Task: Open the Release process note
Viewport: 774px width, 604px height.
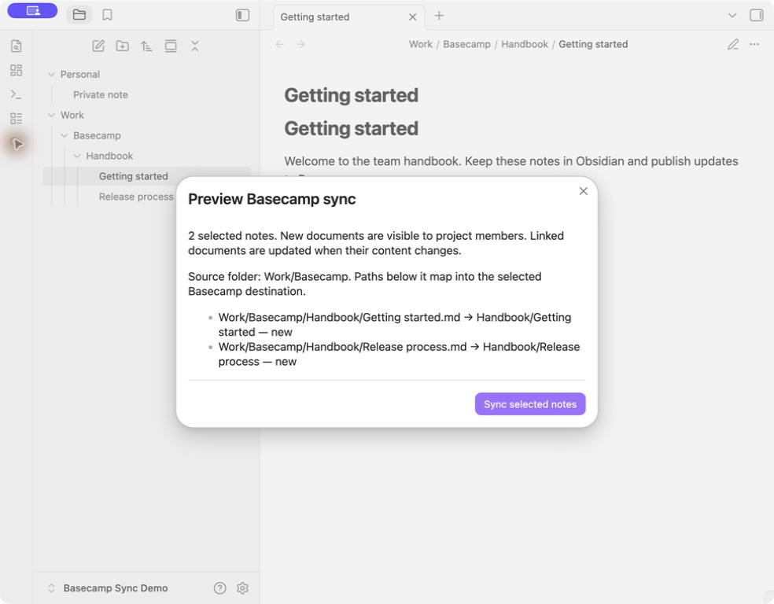Action: (136, 197)
